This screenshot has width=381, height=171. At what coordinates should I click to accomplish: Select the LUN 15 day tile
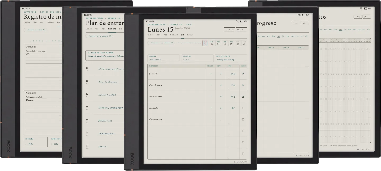point(205,43)
